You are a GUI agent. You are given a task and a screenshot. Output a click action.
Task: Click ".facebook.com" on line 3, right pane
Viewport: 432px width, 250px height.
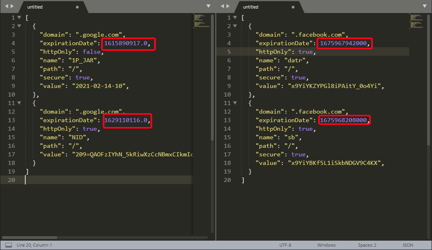318,35
